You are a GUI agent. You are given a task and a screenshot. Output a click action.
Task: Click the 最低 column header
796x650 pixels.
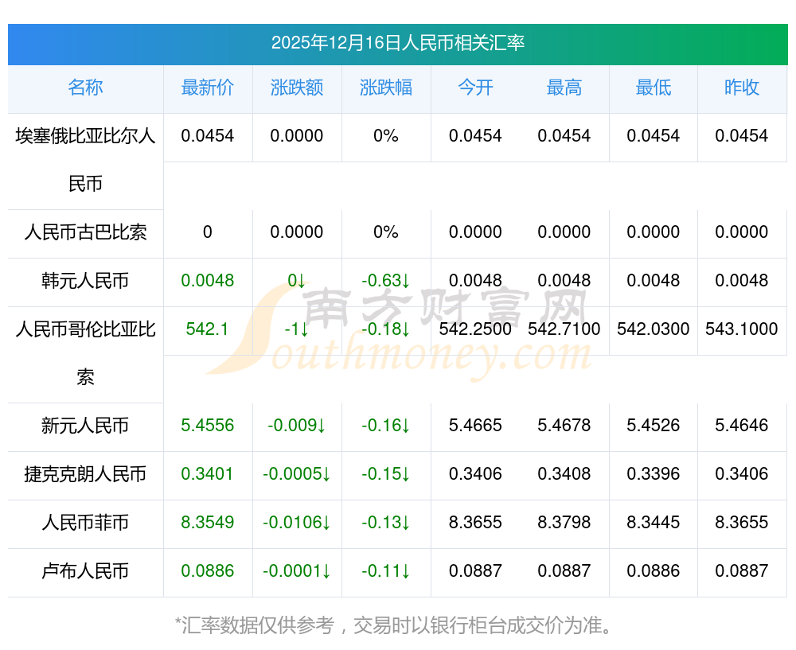click(x=654, y=88)
